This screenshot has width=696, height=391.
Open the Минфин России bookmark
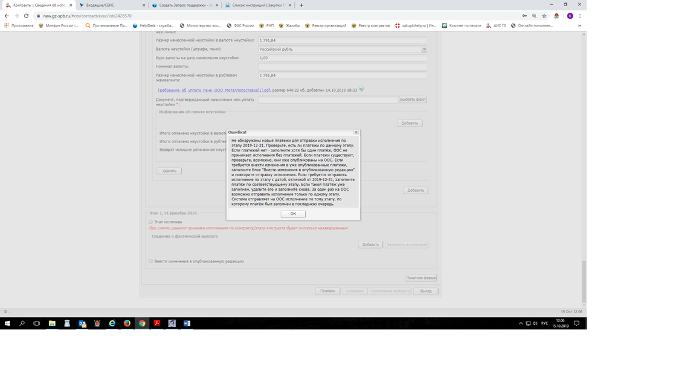(59, 26)
